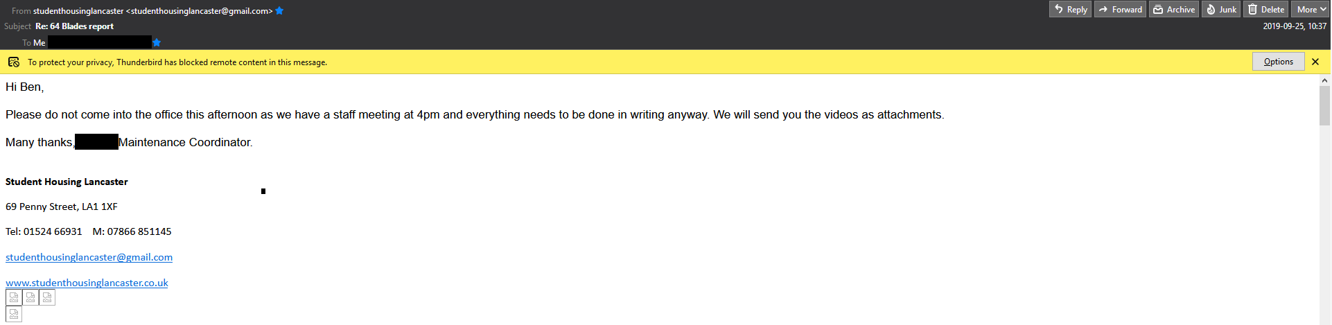Open remote content Options button
The image size is (1332, 325).
point(1278,62)
